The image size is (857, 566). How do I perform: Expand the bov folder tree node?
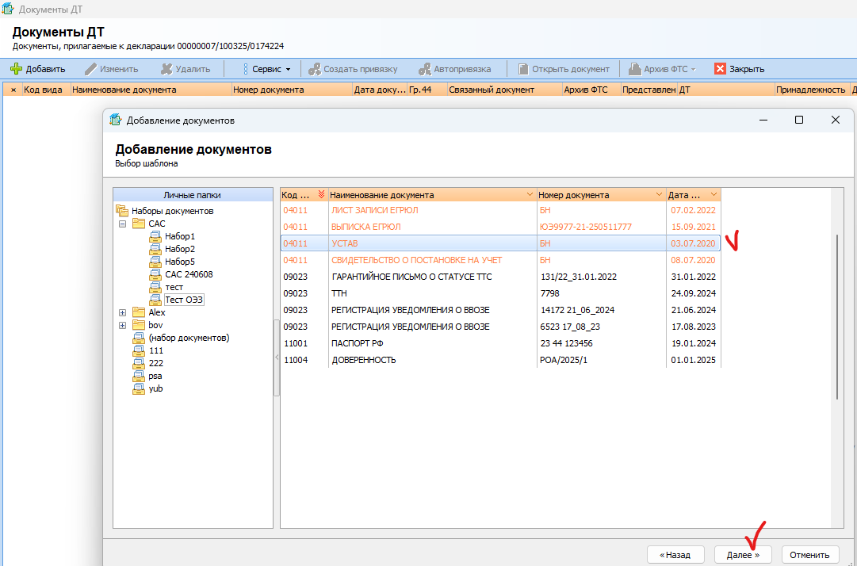click(122, 325)
